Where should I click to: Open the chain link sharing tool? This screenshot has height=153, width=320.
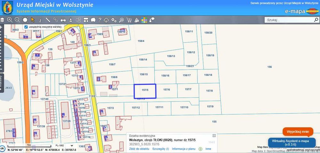[x=56, y=20]
